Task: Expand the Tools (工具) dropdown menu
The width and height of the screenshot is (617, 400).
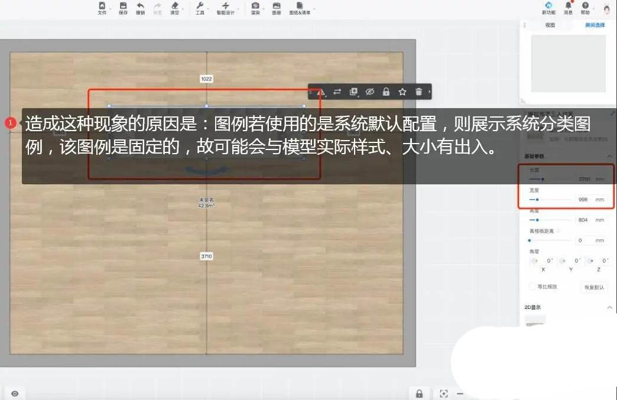Action: tap(200, 8)
